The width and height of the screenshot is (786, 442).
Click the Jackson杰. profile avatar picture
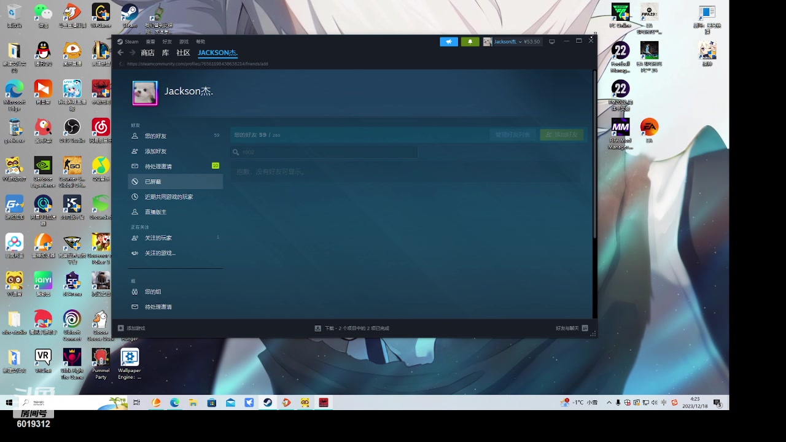[x=145, y=93]
